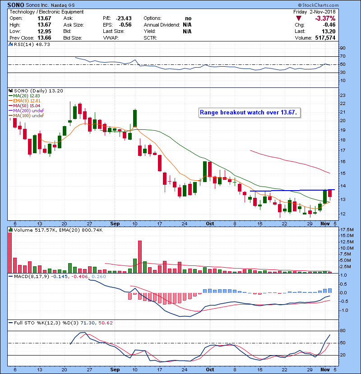Click the large green candle at Sep 10
This screenshot has height=374, width=361.
135,118
